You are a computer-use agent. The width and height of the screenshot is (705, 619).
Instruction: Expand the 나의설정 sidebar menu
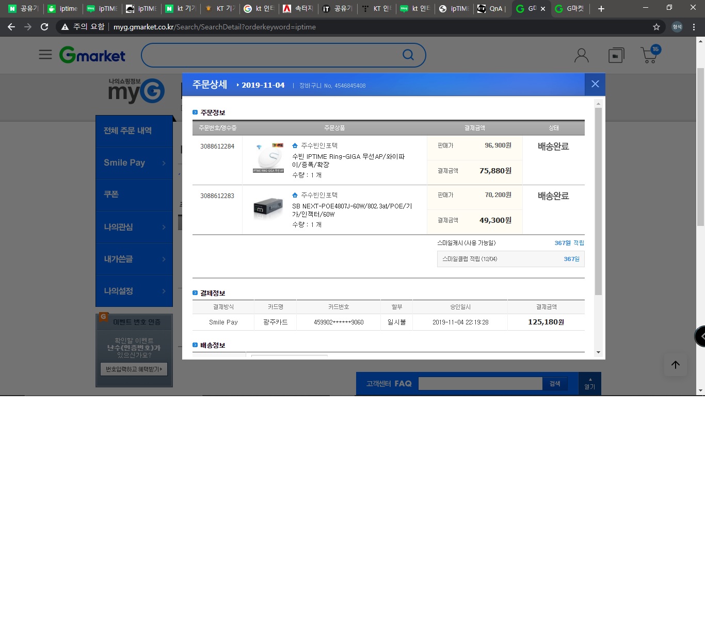[134, 291]
